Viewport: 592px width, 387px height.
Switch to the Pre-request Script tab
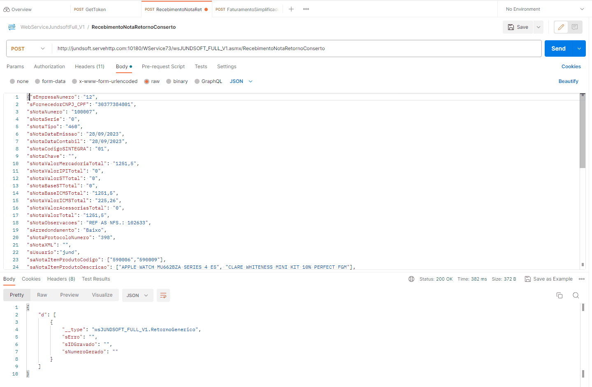[163, 67]
